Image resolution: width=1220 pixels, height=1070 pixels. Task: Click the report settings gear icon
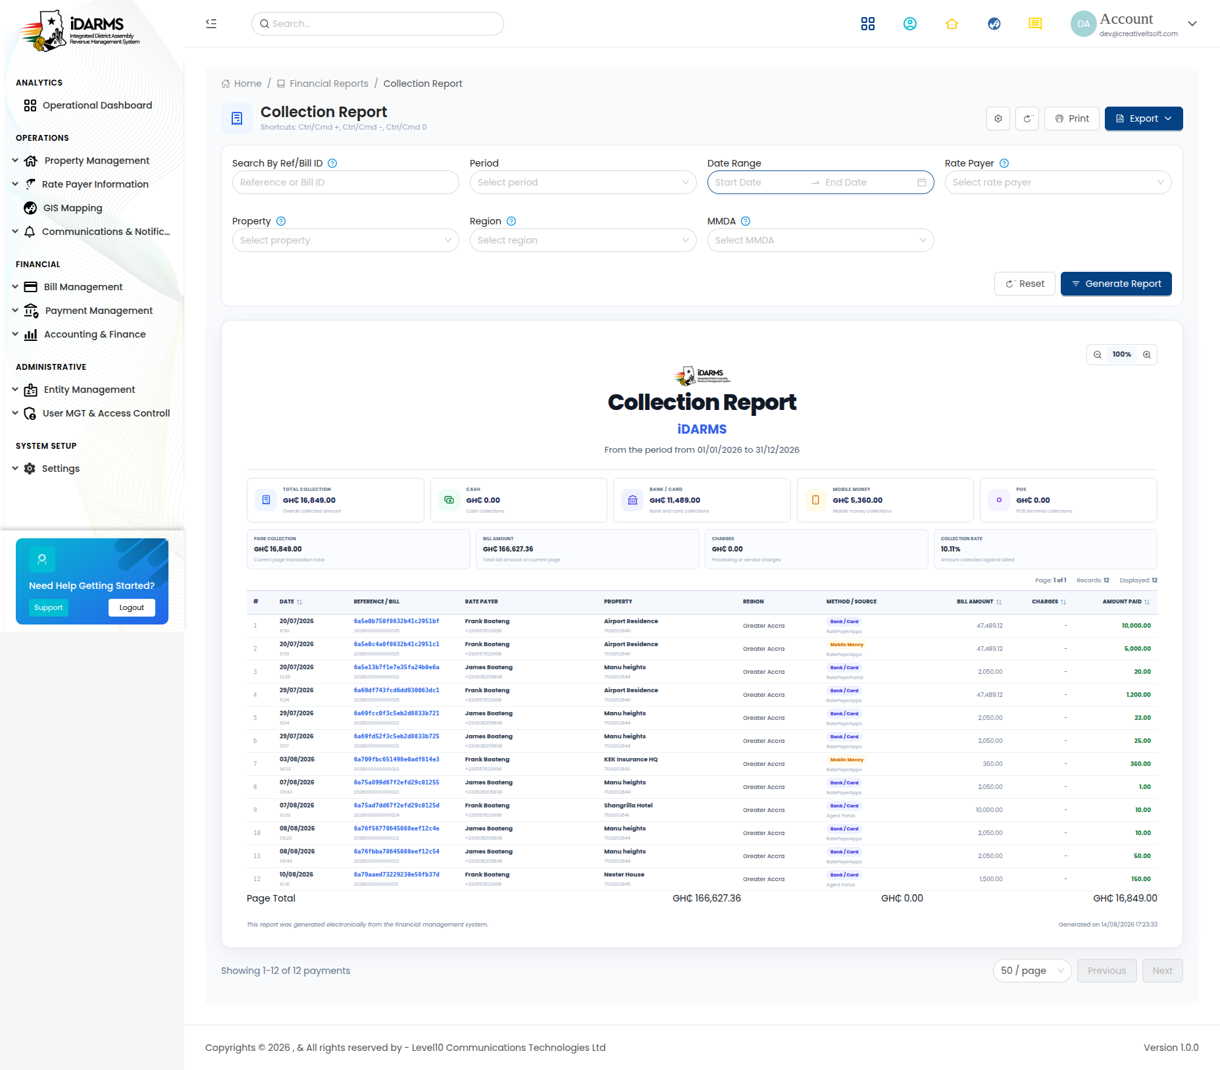click(998, 118)
